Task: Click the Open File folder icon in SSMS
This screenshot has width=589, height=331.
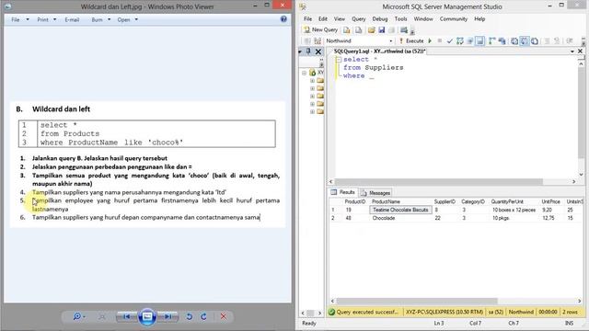Action: coord(371,30)
